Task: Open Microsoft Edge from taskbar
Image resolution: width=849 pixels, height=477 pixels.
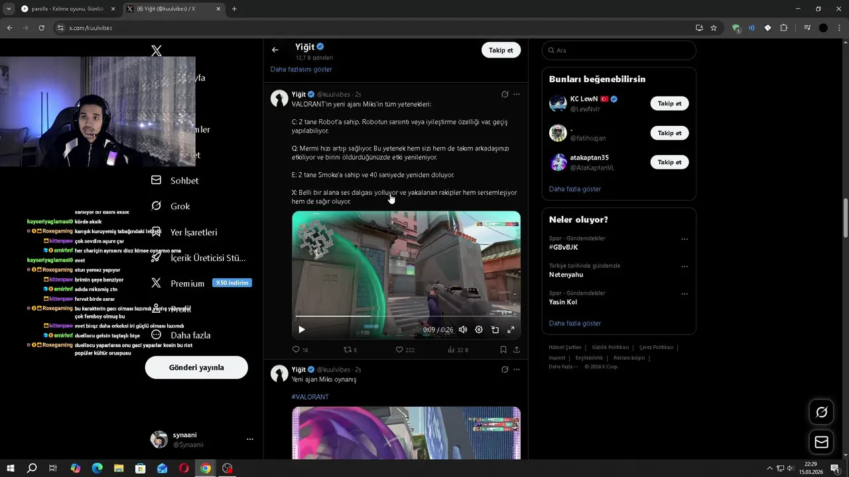Action: tap(97, 468)
